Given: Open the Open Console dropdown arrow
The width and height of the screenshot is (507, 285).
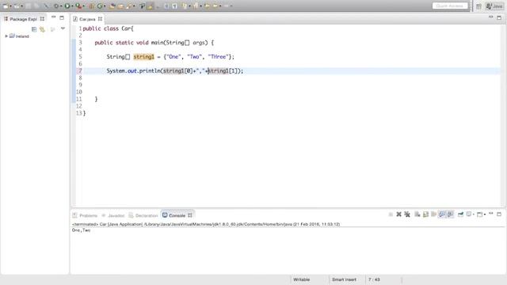Looking at the screenshot, I should pos(485,215).
